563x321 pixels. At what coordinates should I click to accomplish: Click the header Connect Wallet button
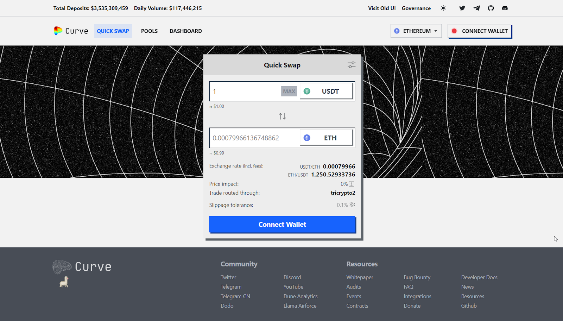coord(480,31)
